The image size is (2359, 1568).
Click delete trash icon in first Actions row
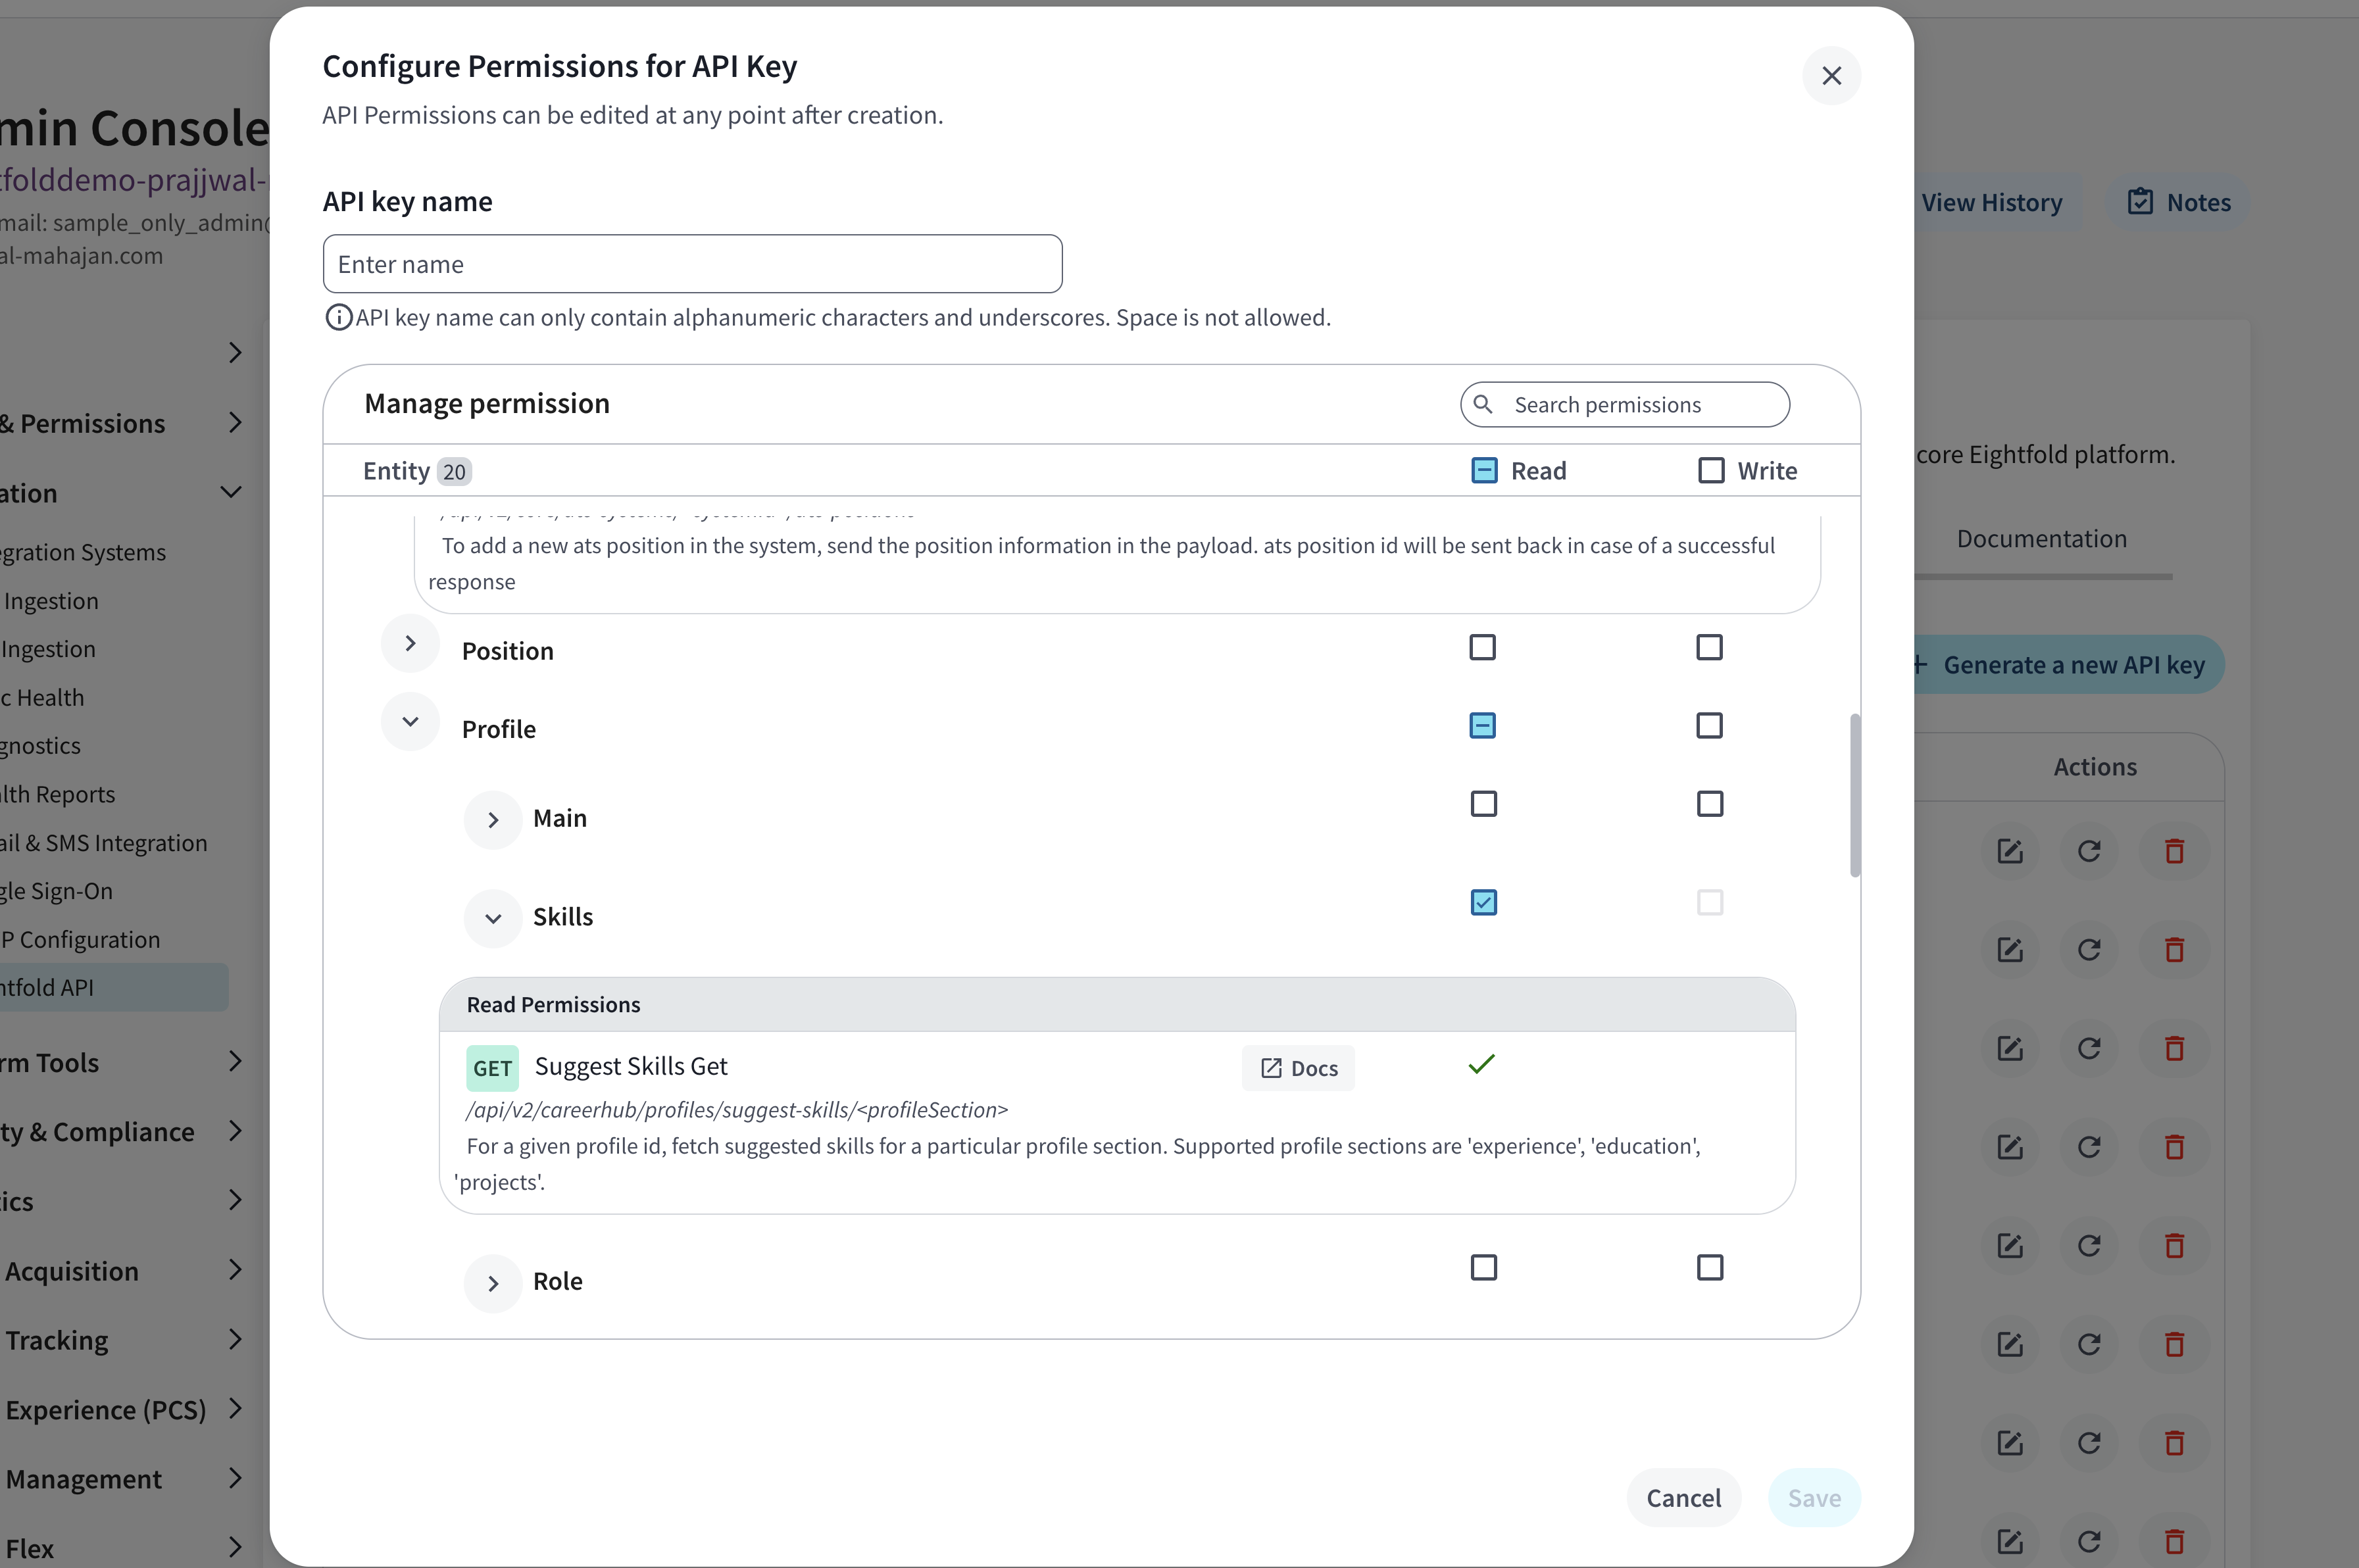pyautogui.click(x=2174, y=851)
